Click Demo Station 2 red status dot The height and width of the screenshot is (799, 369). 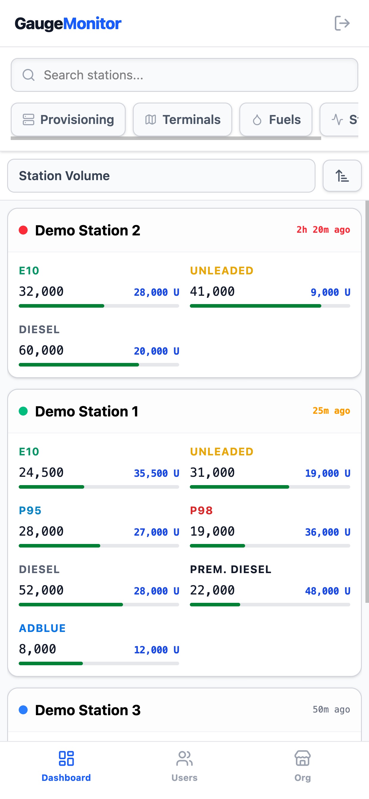[23, 230]
